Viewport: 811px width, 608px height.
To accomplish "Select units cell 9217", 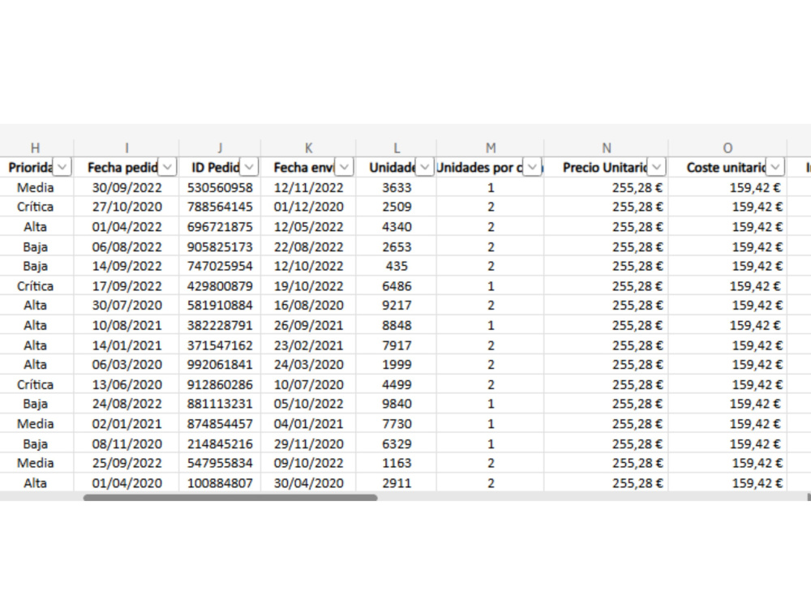I will pos(397,306).
